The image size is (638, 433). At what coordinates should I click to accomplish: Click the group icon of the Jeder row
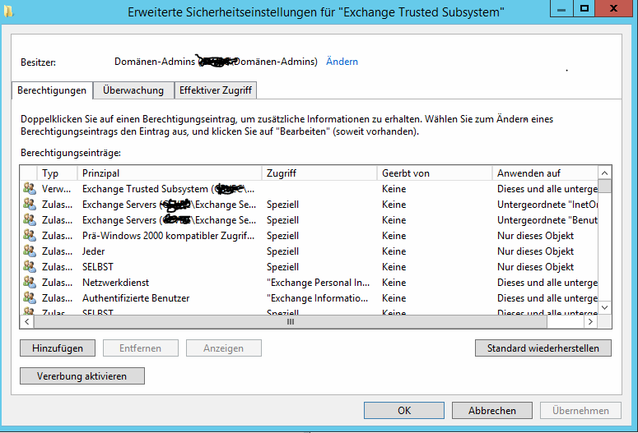point(30,251)
